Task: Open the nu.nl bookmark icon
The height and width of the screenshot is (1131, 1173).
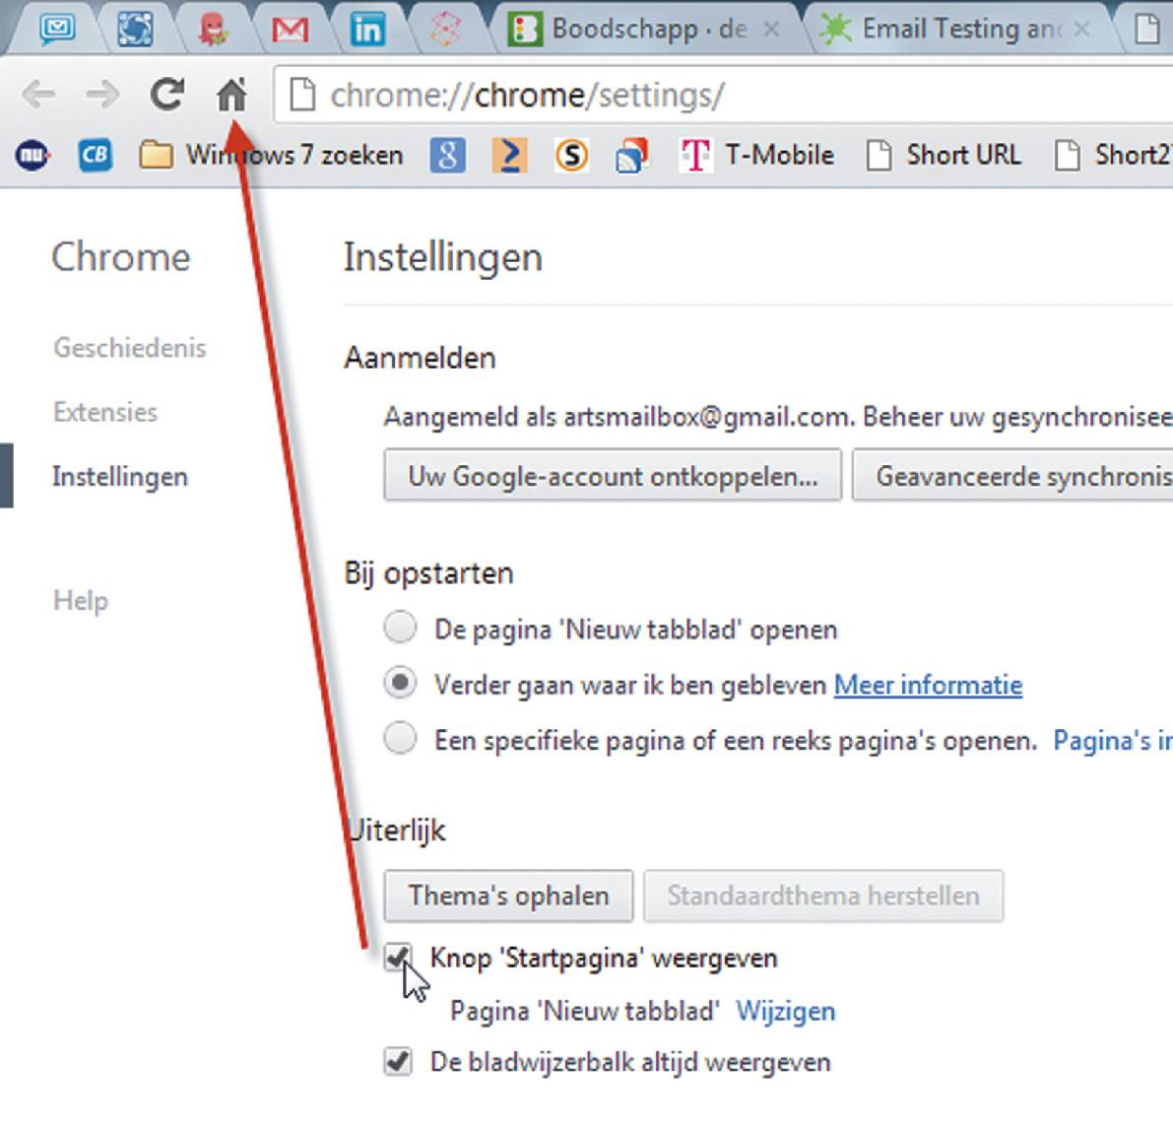Action: [x=31, y=155]
